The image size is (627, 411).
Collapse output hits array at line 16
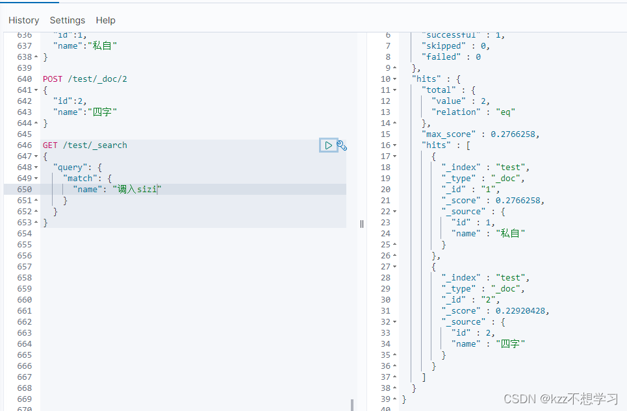click(x=394, y=145)
